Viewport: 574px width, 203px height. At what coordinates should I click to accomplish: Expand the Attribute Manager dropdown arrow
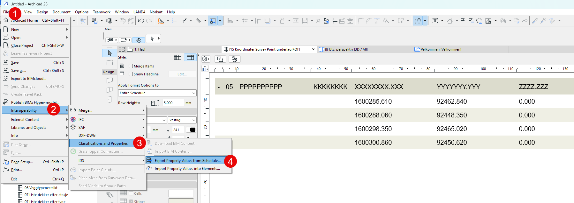(102, 21)
